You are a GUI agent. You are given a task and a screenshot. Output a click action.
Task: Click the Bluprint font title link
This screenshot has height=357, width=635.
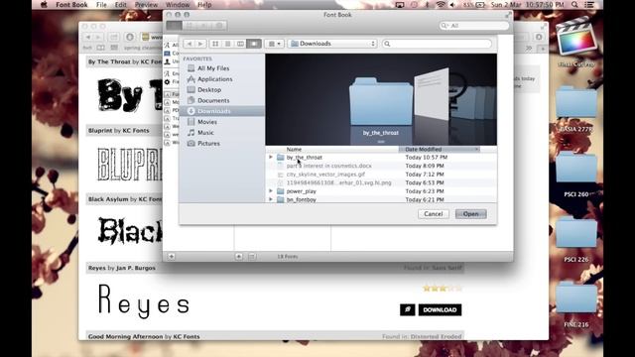[100, 131]
